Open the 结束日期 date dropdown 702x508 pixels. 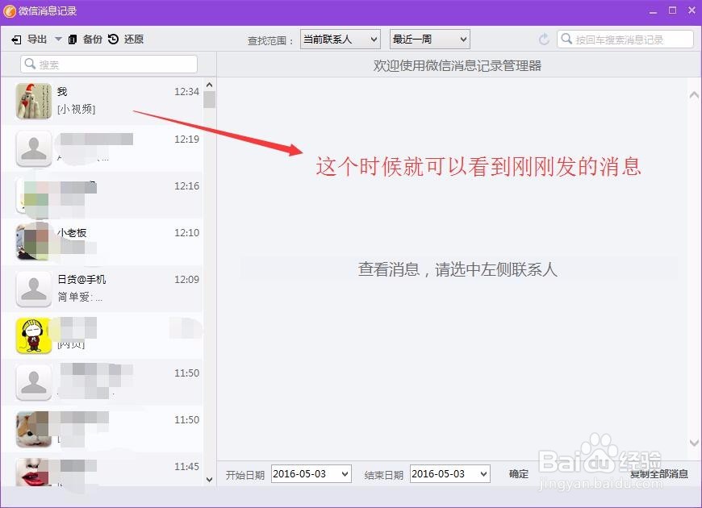point(450,474)
